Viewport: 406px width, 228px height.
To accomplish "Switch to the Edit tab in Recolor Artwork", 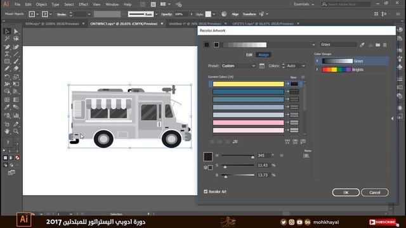I will tap(249, 55).
